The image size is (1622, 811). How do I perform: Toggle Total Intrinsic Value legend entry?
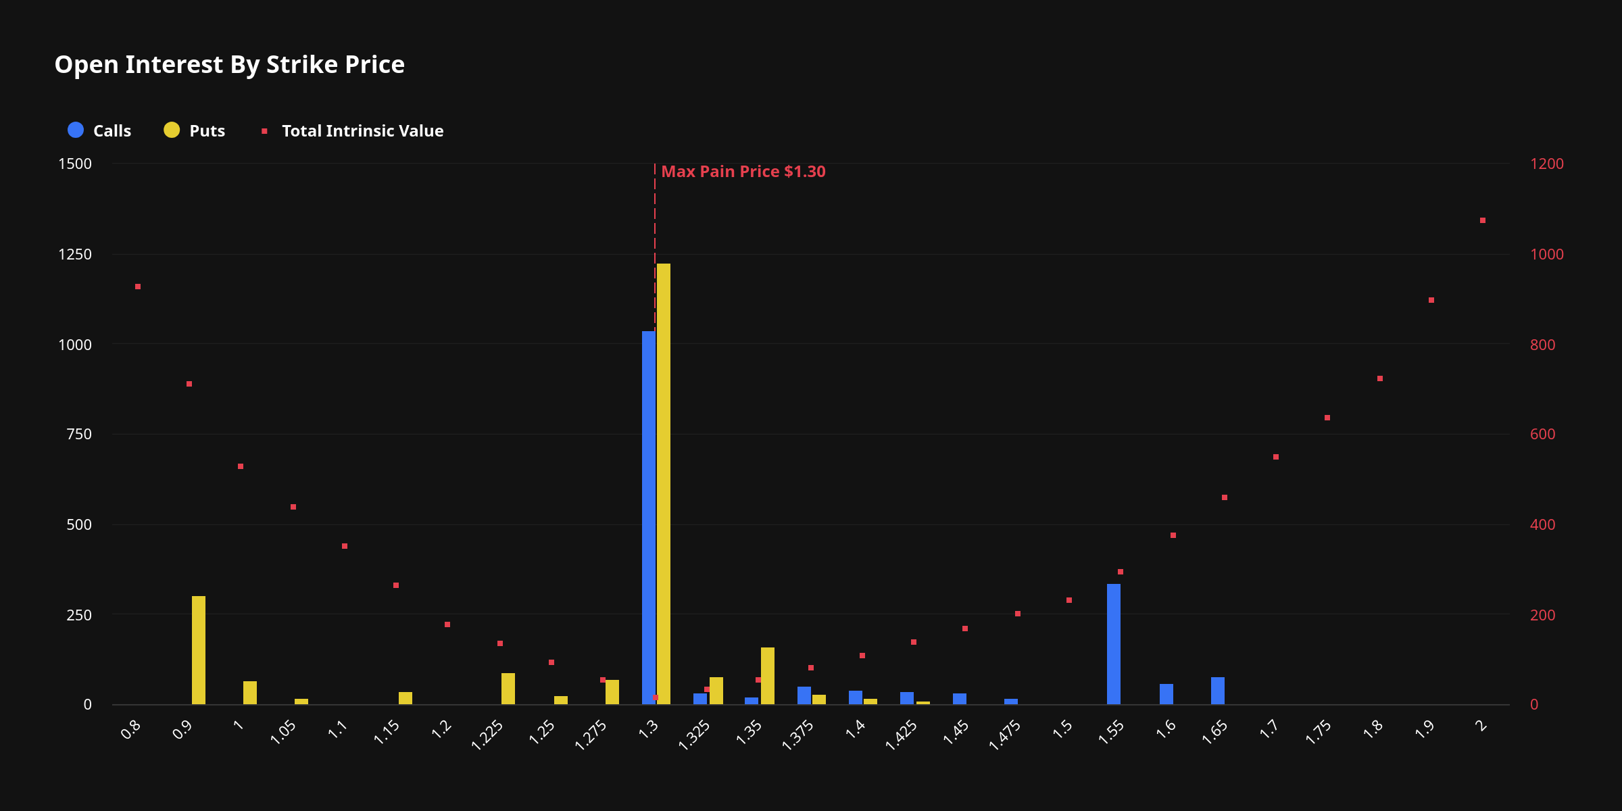[x=362, y=130]
